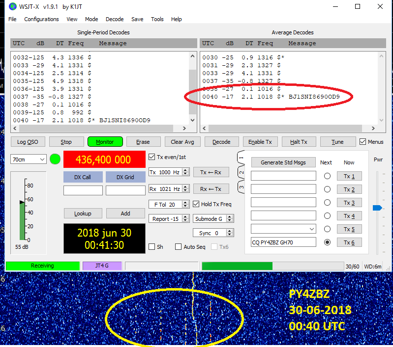Expand the Tx 5 message combo box

(311, 229)
